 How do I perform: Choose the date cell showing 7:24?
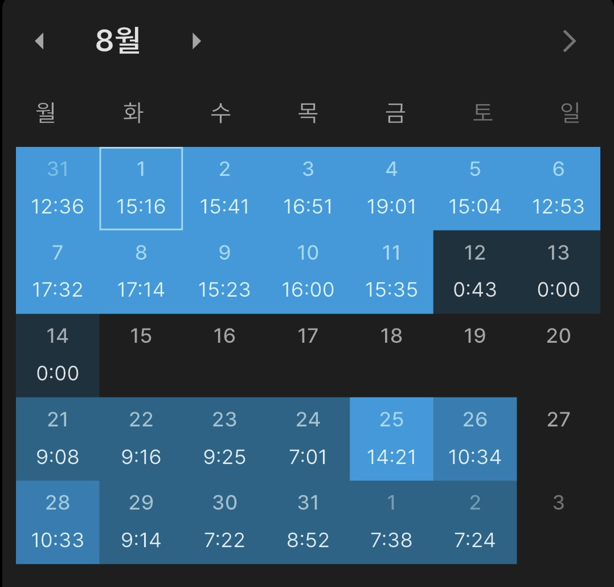(474, 522)
